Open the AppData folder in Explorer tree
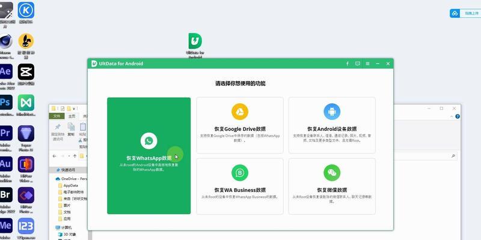Screen dimensions: 481x240 tap(68, 185)
